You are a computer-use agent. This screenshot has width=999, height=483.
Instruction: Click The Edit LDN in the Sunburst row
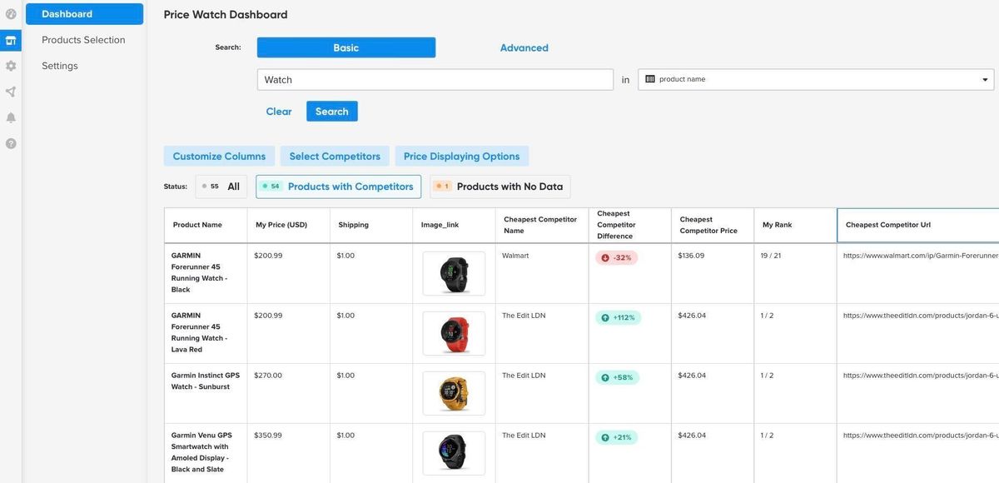coord(524,376)
